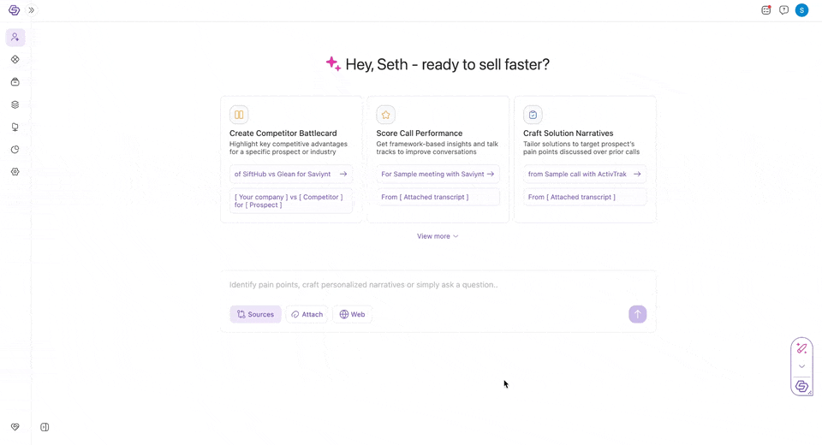Select 'of SiftHub vs Glean for Saviynt' prompt
822x445 pixels.
point(291,174)
